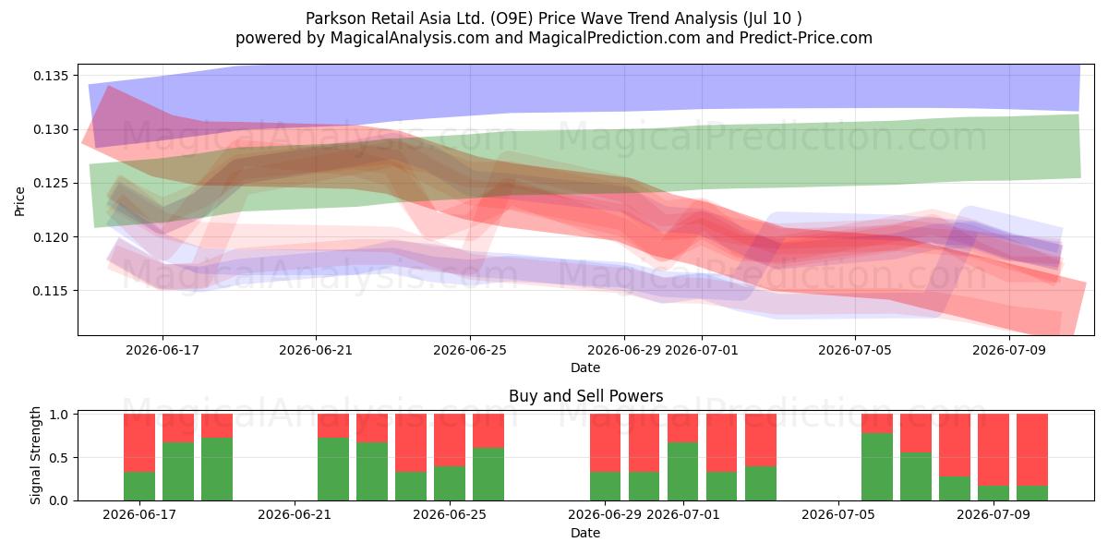Image resolution: width=1108 pixels, height=554 pixels.
Task: Click 2026-06-21 on the Buy and Sell axis
Action: 295,515
